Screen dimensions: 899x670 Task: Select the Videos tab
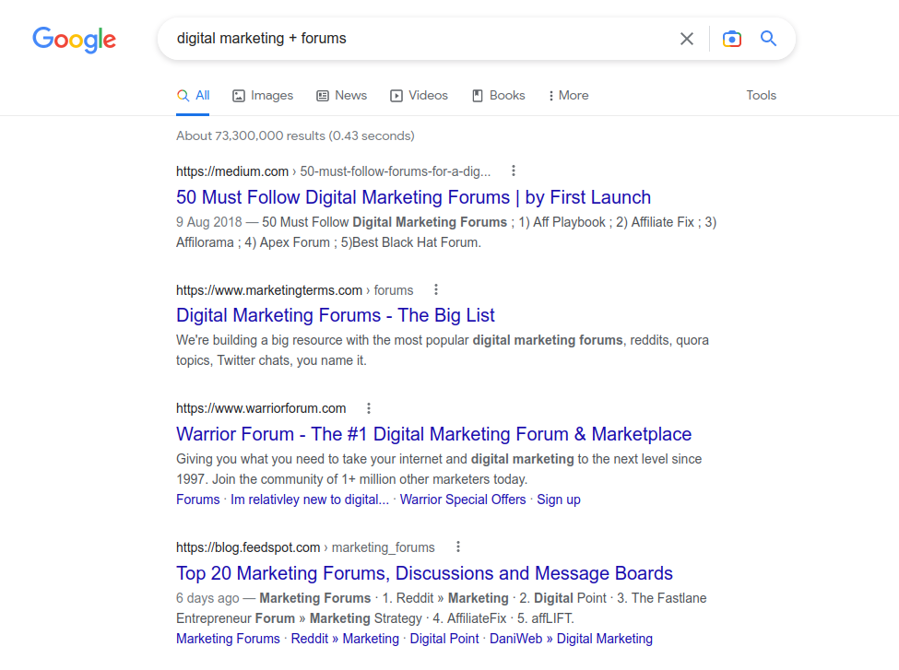pyautogui.click(x=420, y=96)
